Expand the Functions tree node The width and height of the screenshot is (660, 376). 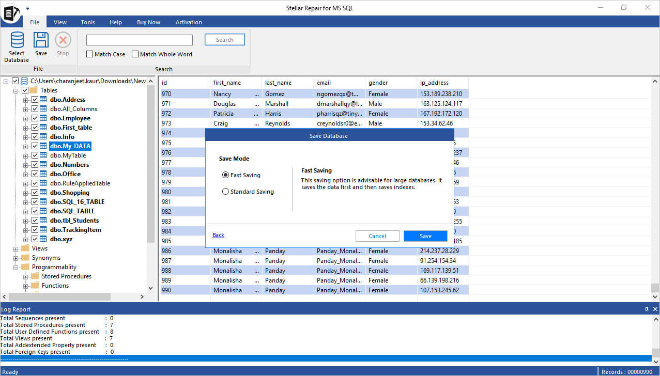[26, 286]
